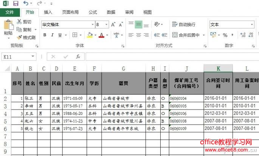The height and width of the screenshot is (156, 259).
Task: Click the align right icon
Action: pos(146,35)
